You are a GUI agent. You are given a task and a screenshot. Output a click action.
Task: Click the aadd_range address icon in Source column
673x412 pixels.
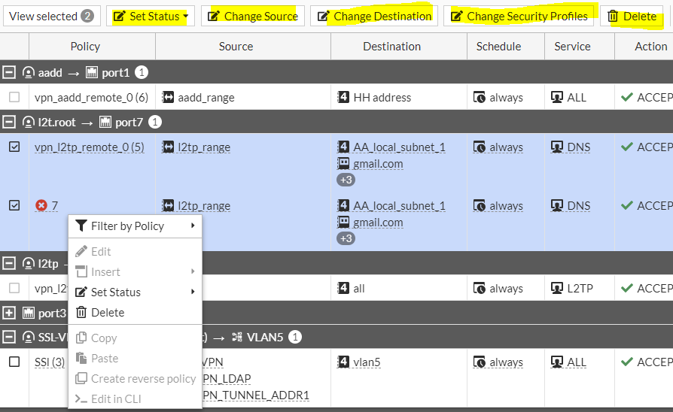(x=168, y=97)
